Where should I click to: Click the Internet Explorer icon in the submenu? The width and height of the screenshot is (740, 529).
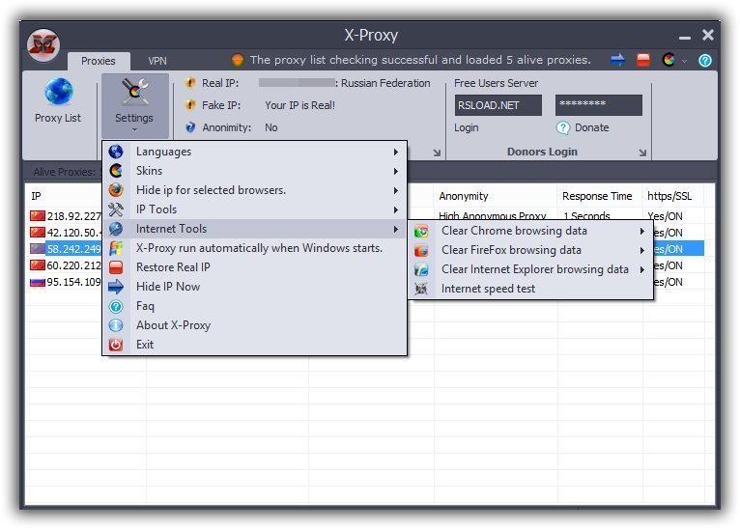421,269
